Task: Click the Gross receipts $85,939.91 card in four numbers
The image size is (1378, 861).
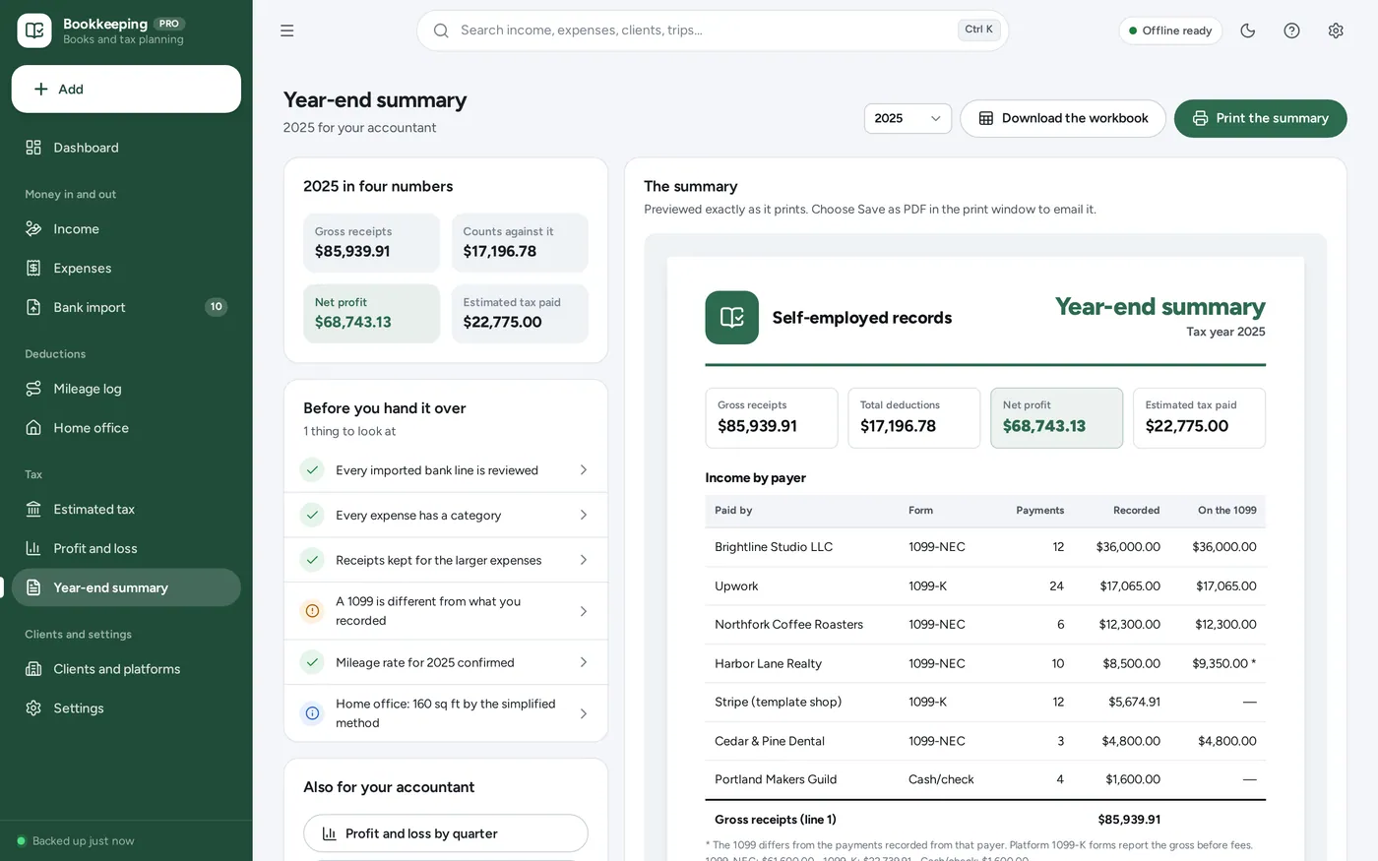Action: click(372, 243)
